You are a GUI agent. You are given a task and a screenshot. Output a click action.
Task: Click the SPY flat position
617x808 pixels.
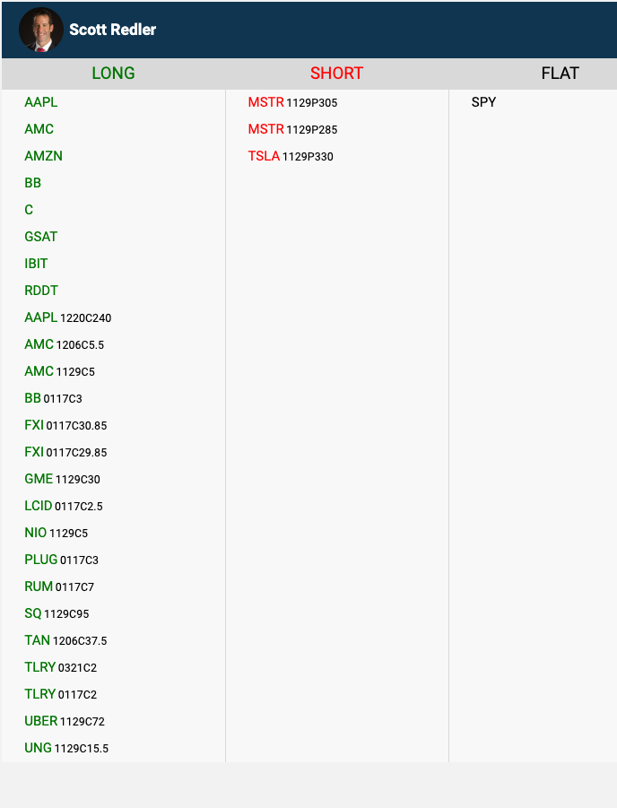[x=483, y=102]
